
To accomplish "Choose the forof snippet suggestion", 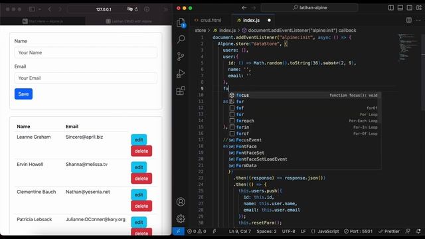I will [x=304, y=133].
